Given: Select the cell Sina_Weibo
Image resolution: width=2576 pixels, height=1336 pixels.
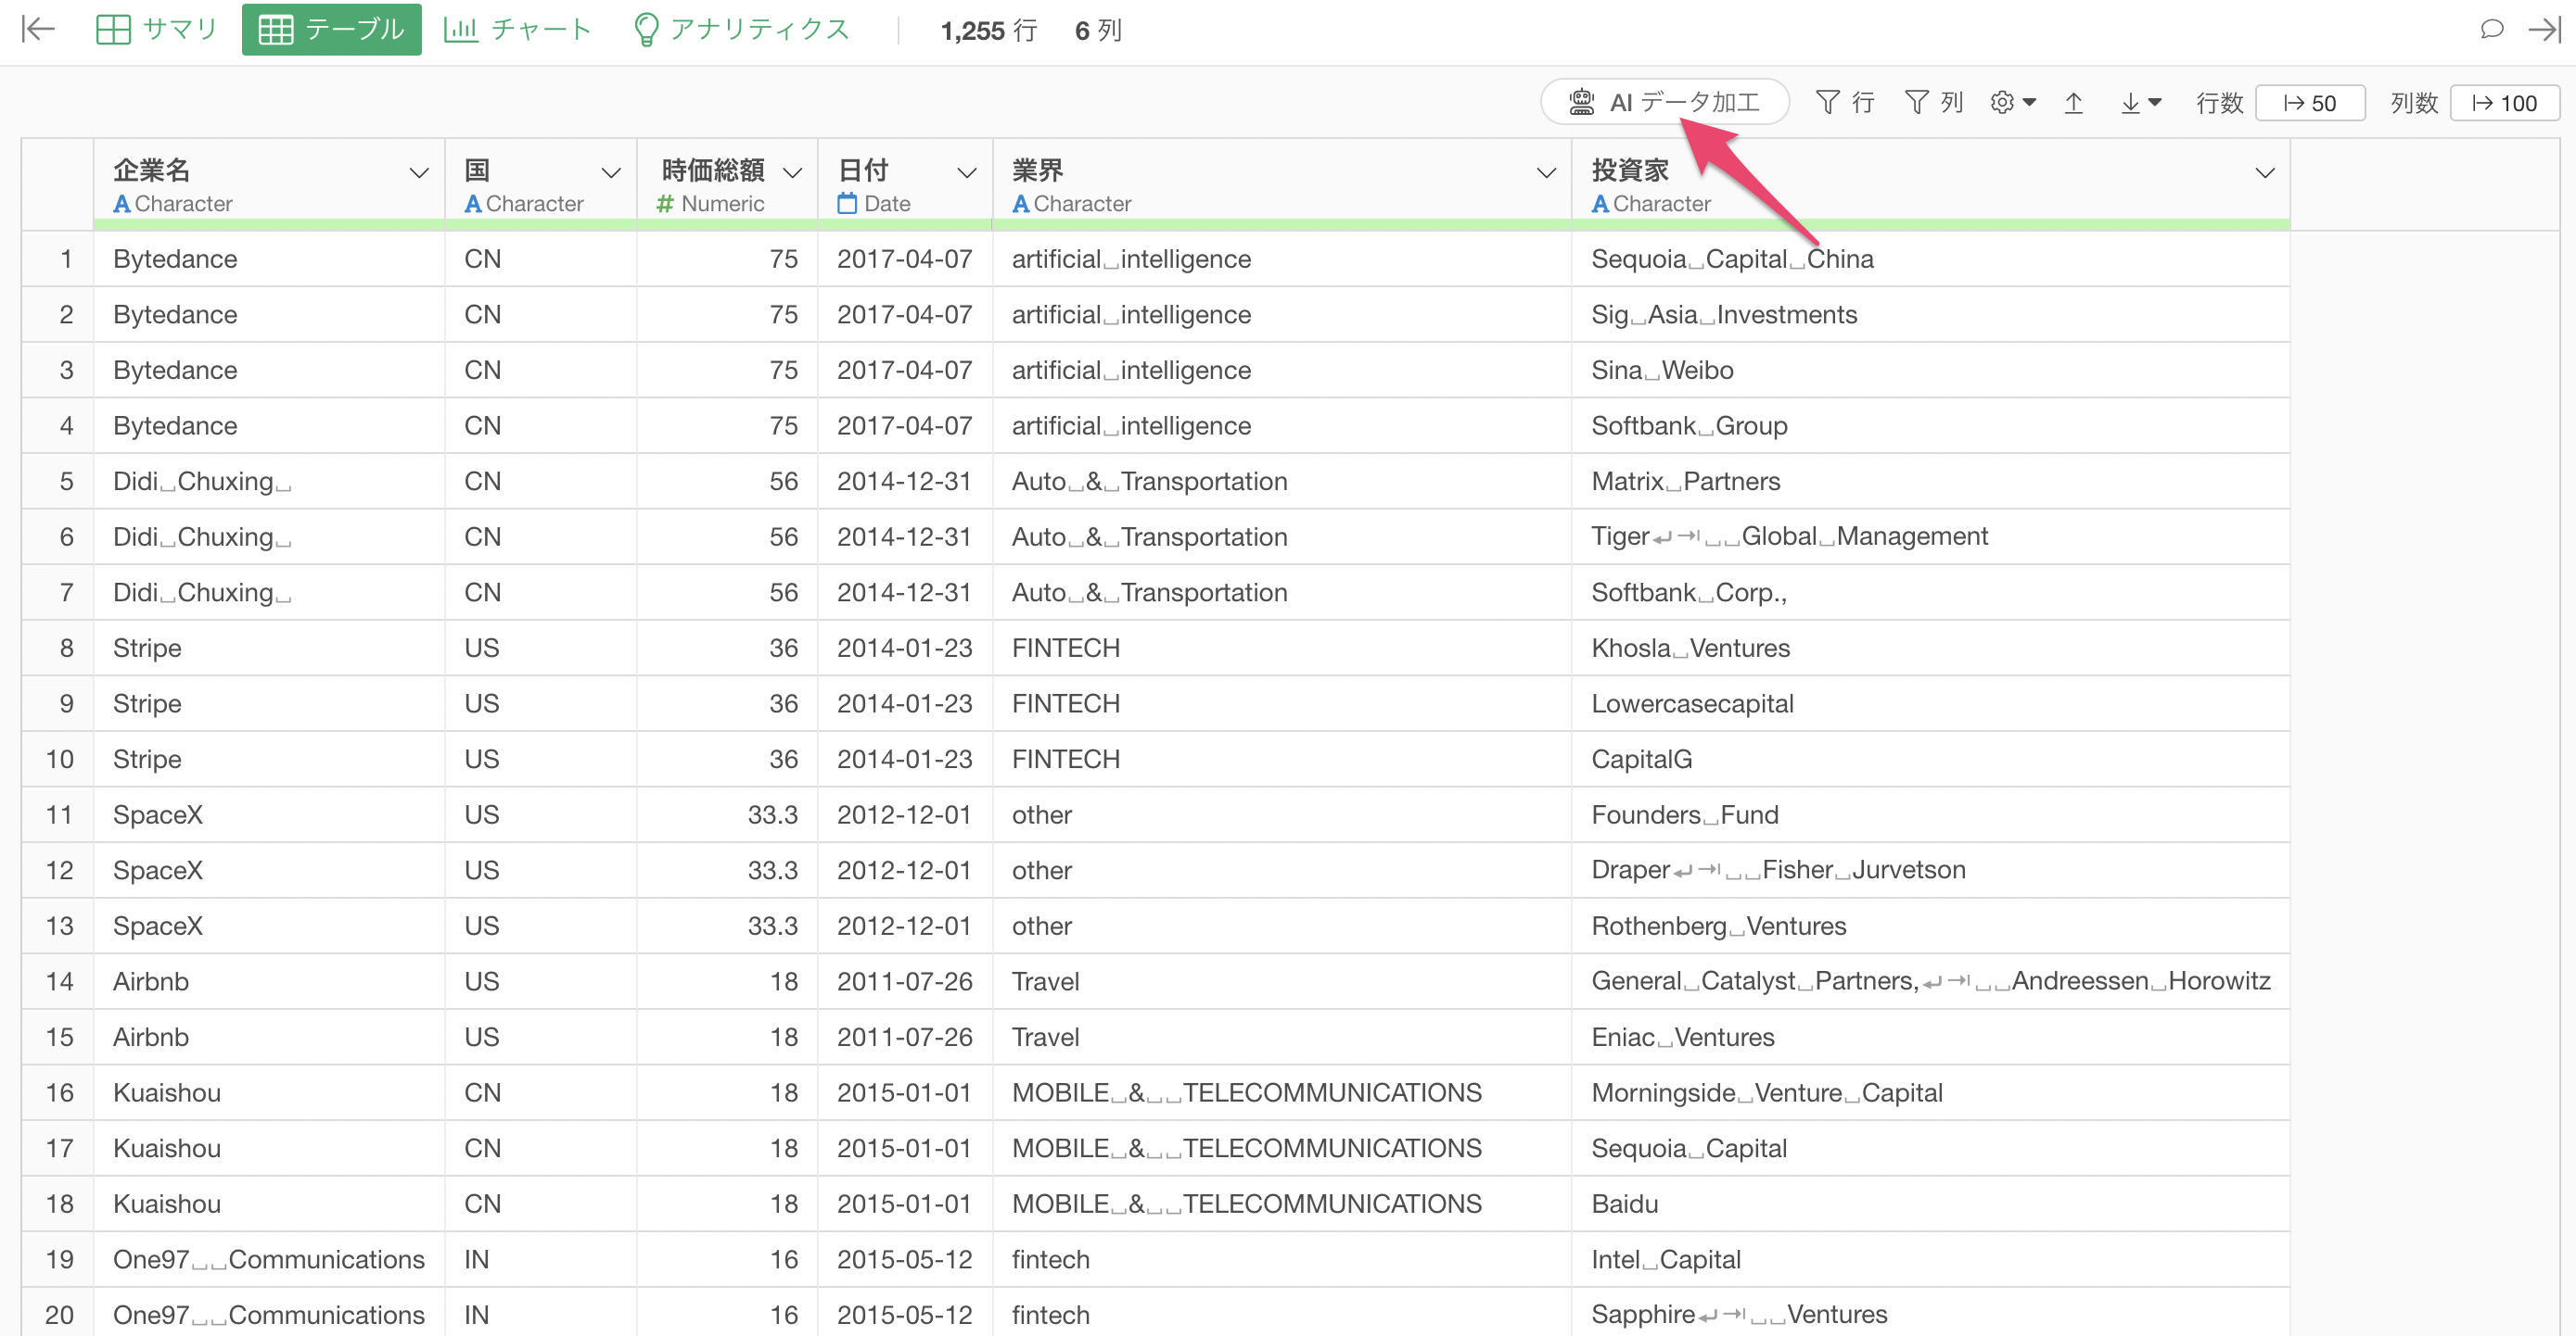Looking at the screenshot, I should click(1930, 370).
